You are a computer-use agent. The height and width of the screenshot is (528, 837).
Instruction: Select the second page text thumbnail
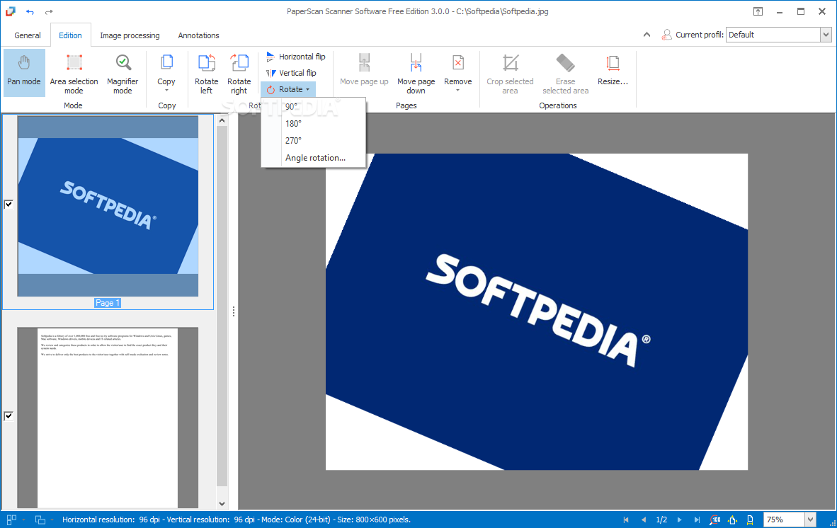click(108, 418)
